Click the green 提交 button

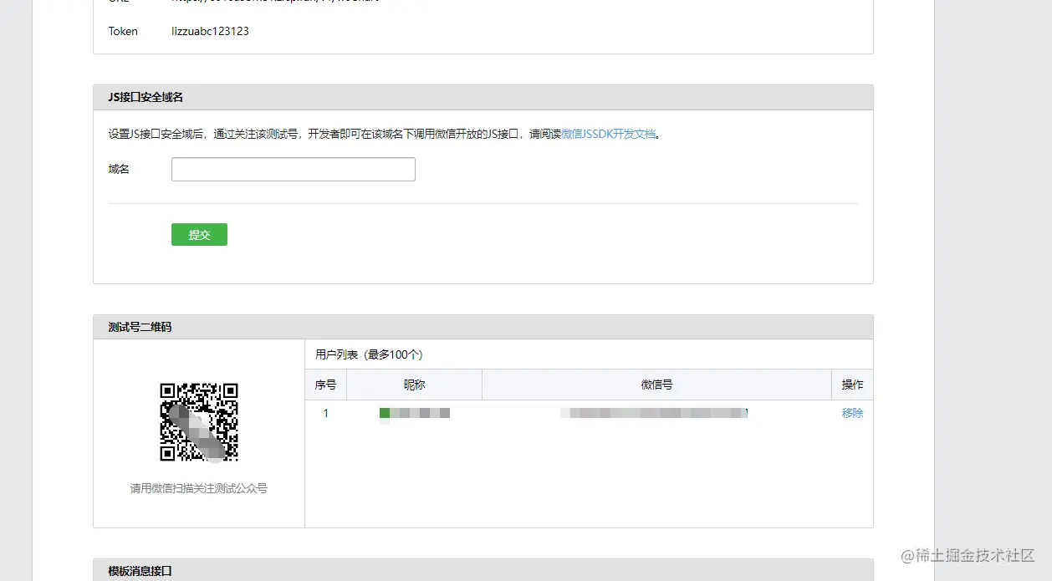coord(199,235)
